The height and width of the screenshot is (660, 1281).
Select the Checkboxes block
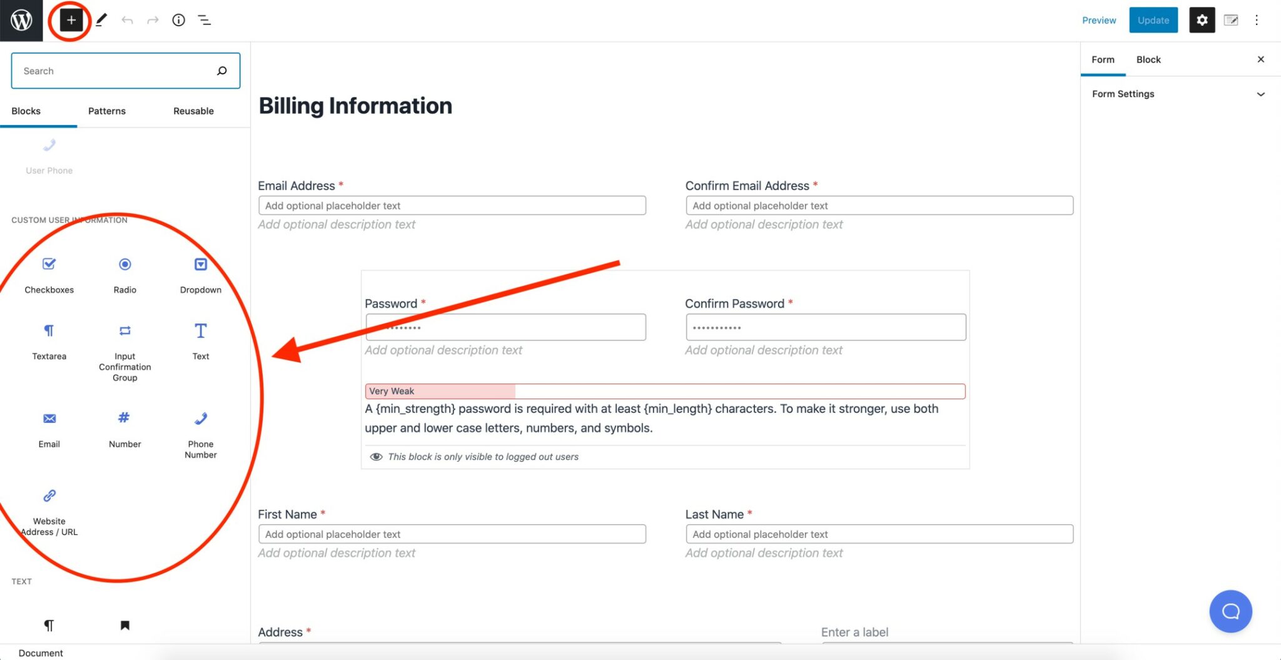point(49,273)
